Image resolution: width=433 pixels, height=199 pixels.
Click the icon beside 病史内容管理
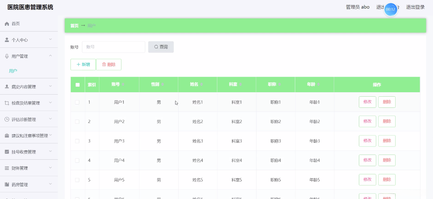(7, 87)
